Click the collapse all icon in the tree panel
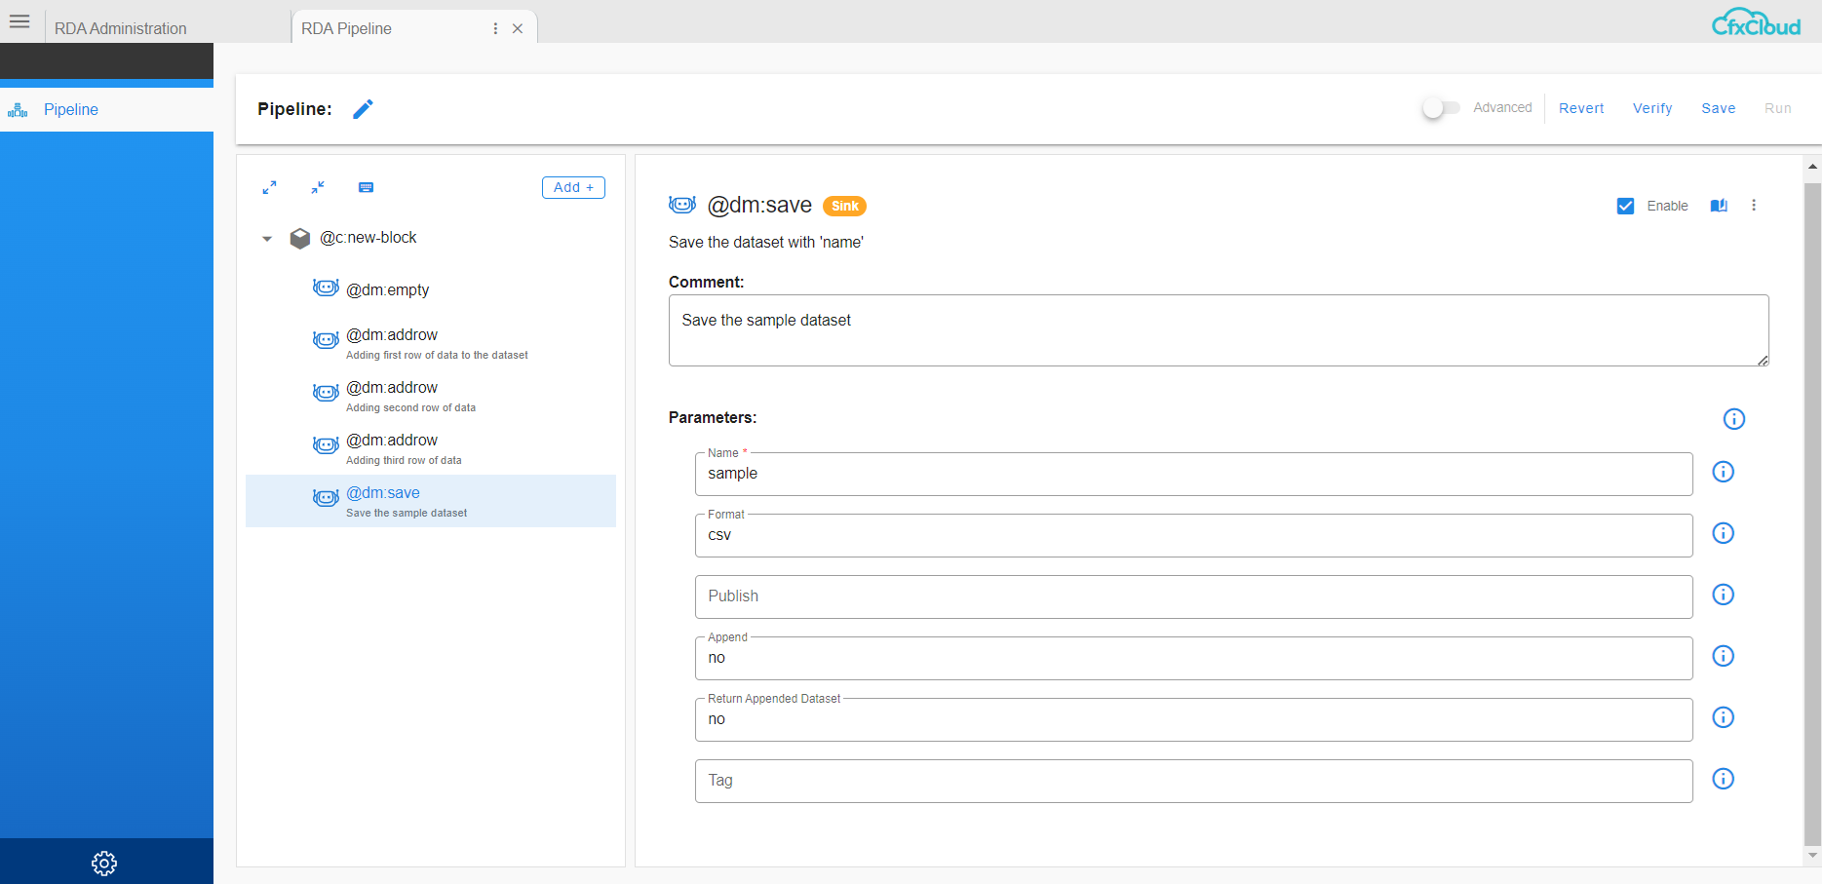Viewport: 1822px width, 884px height. click(318, 187)
